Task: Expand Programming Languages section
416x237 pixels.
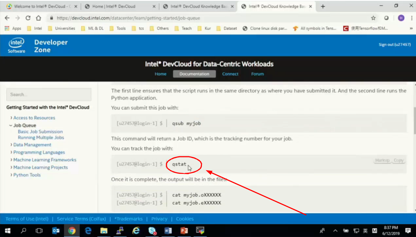Action: (38, 152)
